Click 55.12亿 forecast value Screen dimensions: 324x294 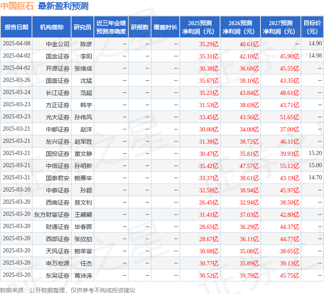pos(289,165)
